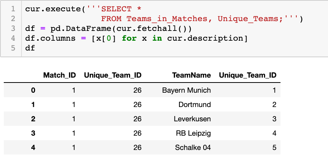Click the df variable on line 5
This screenshot has height=156, width=328.
30,48
